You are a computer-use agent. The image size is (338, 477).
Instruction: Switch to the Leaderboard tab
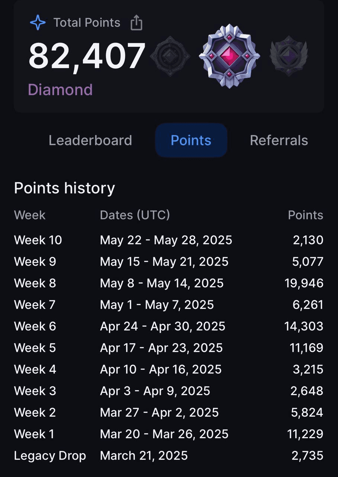point(90,140)
